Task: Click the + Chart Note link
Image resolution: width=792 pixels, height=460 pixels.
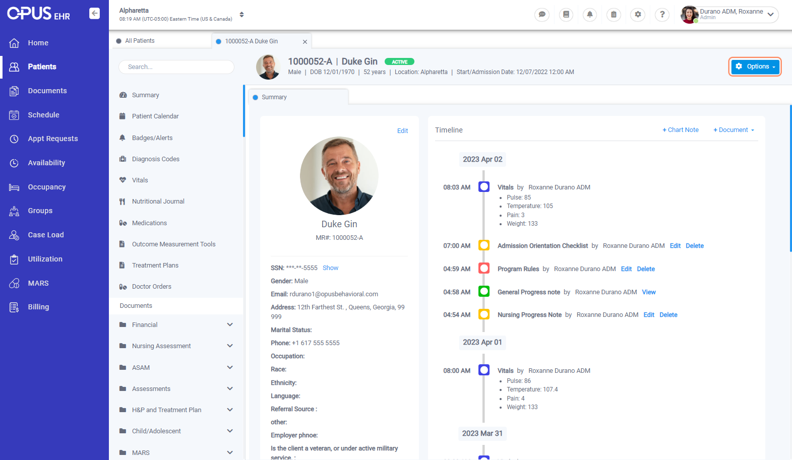Action: click(x=681, y=130)
